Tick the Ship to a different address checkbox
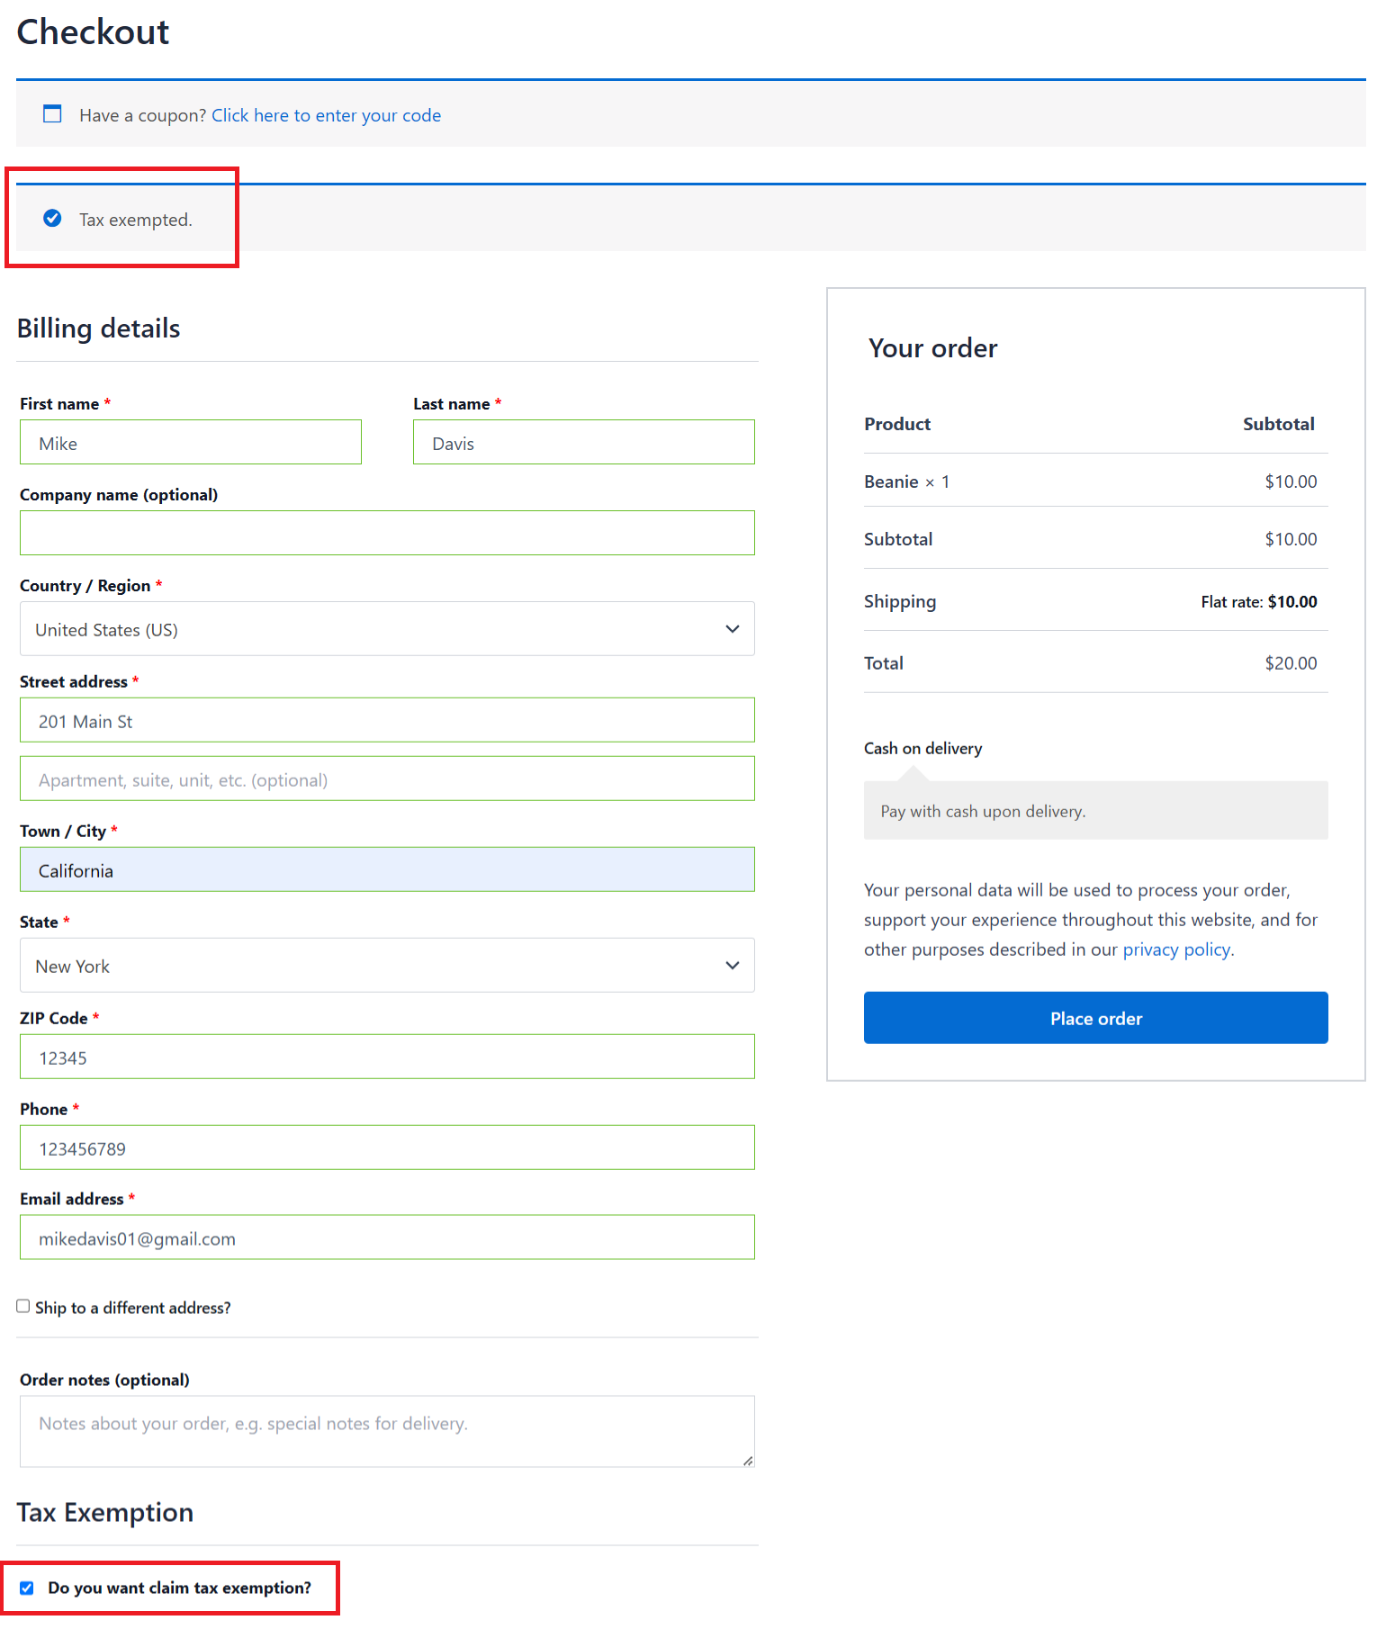Viewport: 1386px width, 1647px height. pyautogui.click(x=23, y=1306)
